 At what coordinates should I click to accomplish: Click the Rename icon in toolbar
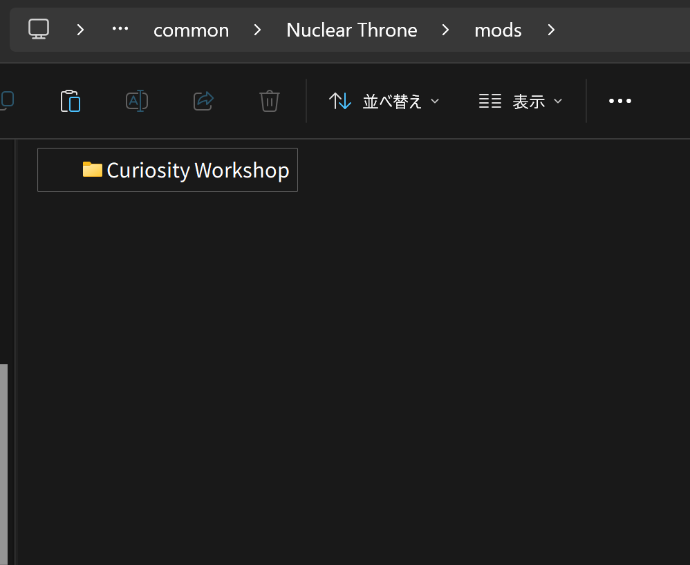tap(137, 101)
